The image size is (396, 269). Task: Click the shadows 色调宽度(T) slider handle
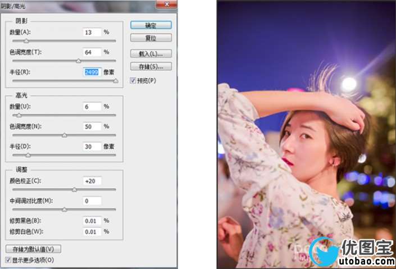(x=79, y=61)
